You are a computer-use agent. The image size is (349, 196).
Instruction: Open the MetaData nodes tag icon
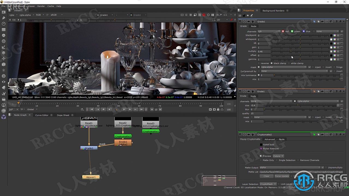[4, 88]
